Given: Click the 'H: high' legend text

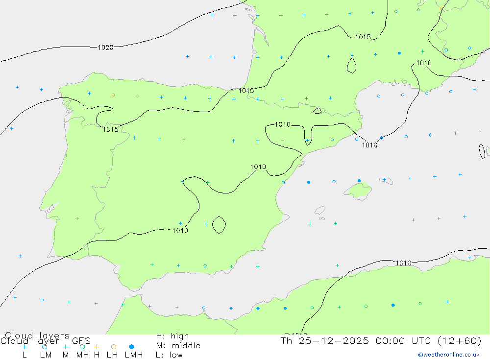Looking at the screenshot, I should [x=172, y=336].
